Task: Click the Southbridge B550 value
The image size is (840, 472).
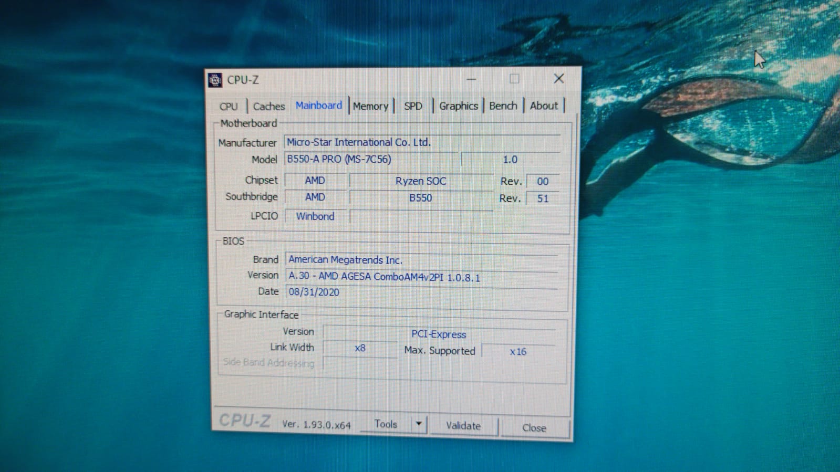Action: point(421,198)
